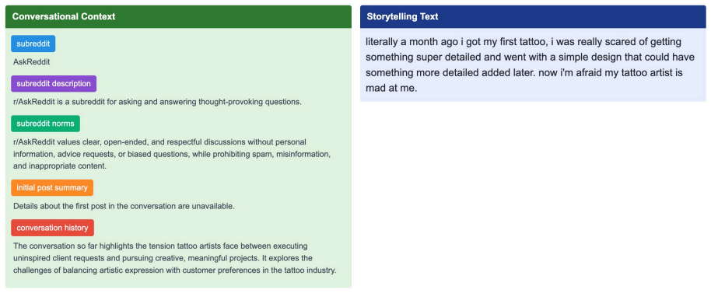Click the storytelling text paragraph body
The image size is (711, 293).
pyautogui.click(x=524, y=65)
